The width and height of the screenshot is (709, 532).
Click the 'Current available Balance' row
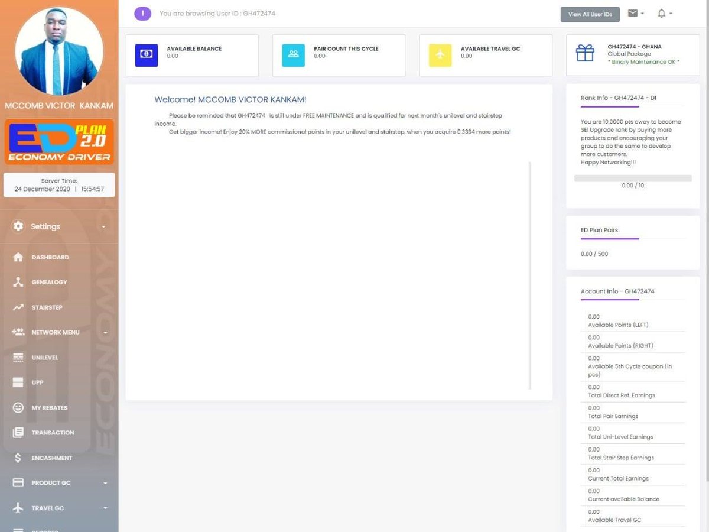(635, 495)
